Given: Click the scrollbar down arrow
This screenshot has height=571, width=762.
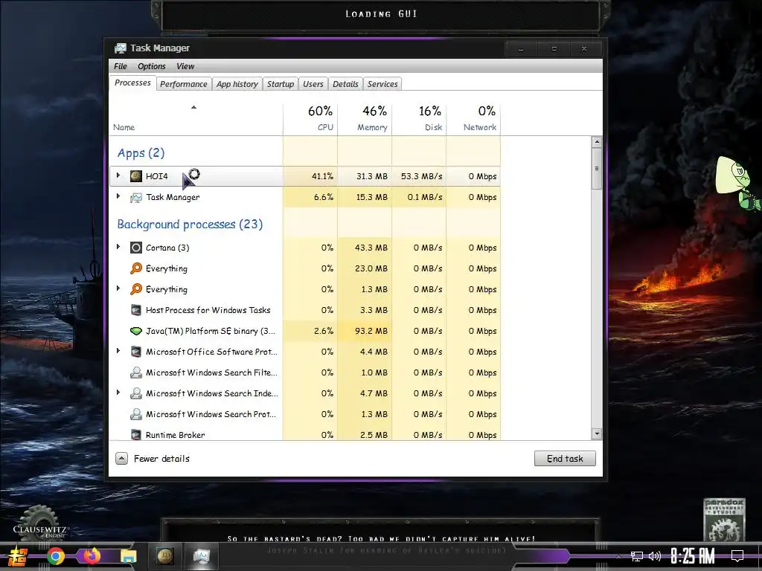Looking at the screenshot, I should click(597, 433).
